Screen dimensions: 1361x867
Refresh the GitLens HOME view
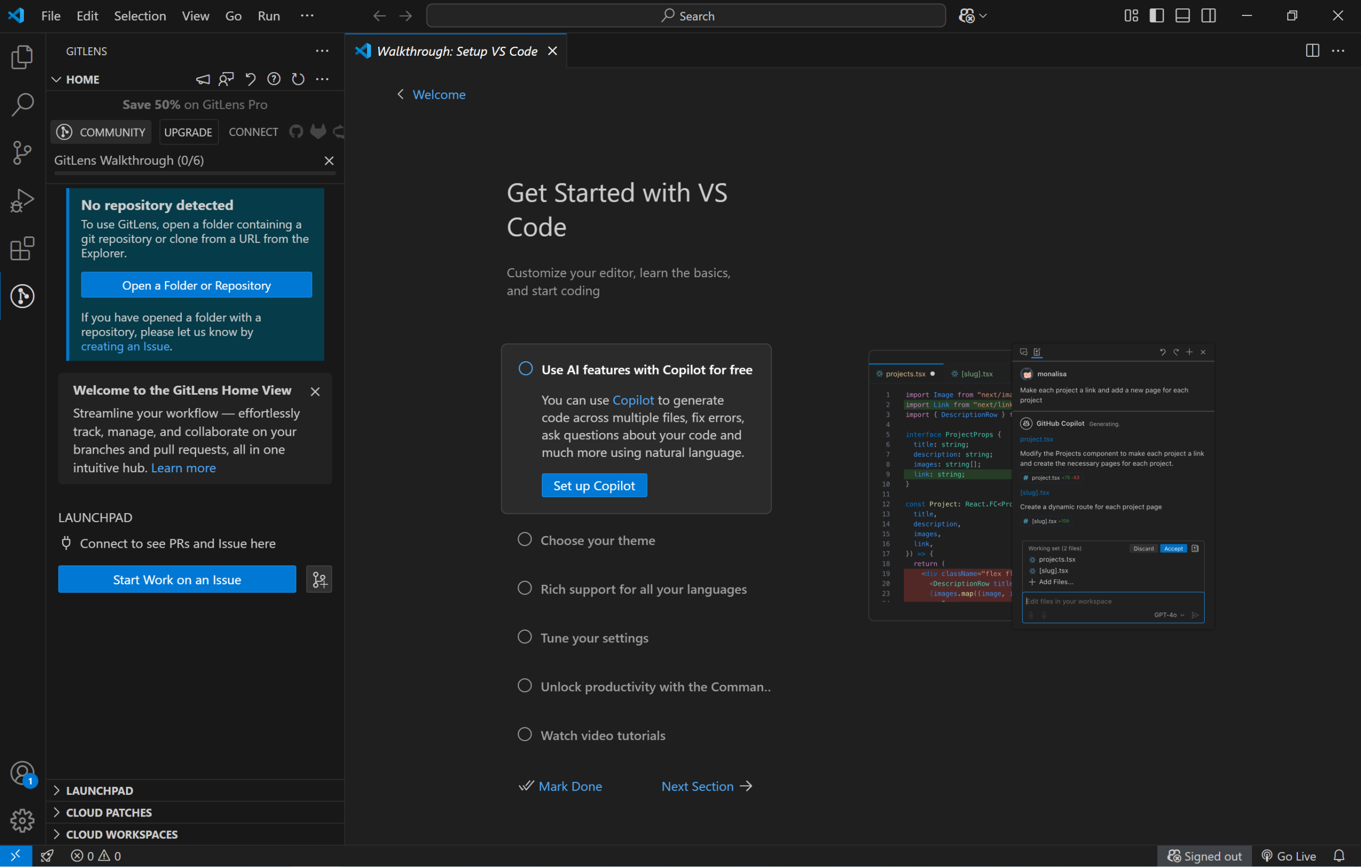click(x=298, y=79)
